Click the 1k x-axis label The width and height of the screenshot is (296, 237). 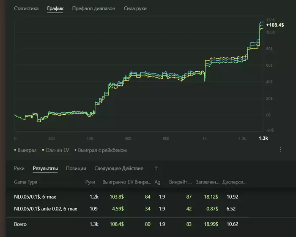[x=204, y=139]
